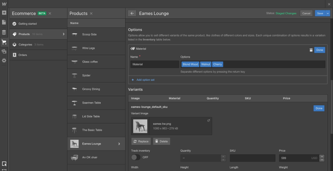The width and height of the screenshot is (333, 171).
Task: Click the Products tag icon
Action: click(14, 34)
